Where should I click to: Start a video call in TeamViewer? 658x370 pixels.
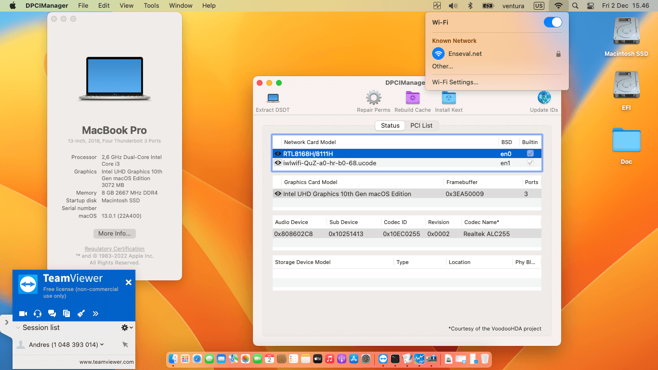[x=23, y=313]
